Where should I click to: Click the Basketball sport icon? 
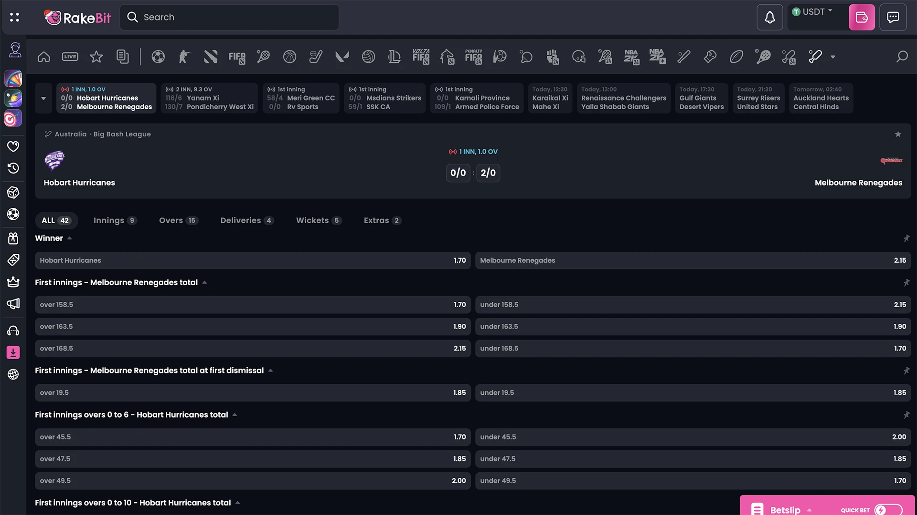(289, 56)
